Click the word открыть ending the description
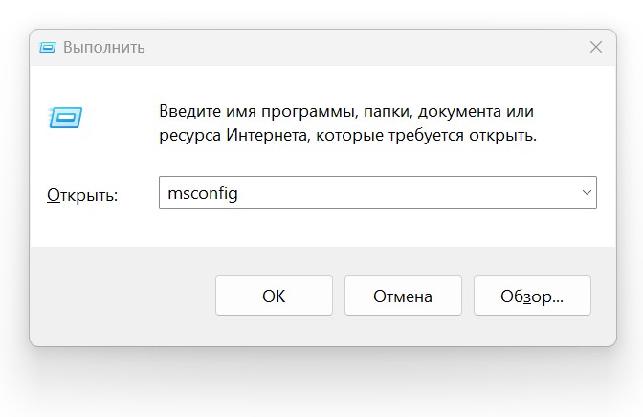 coord(502,135)
